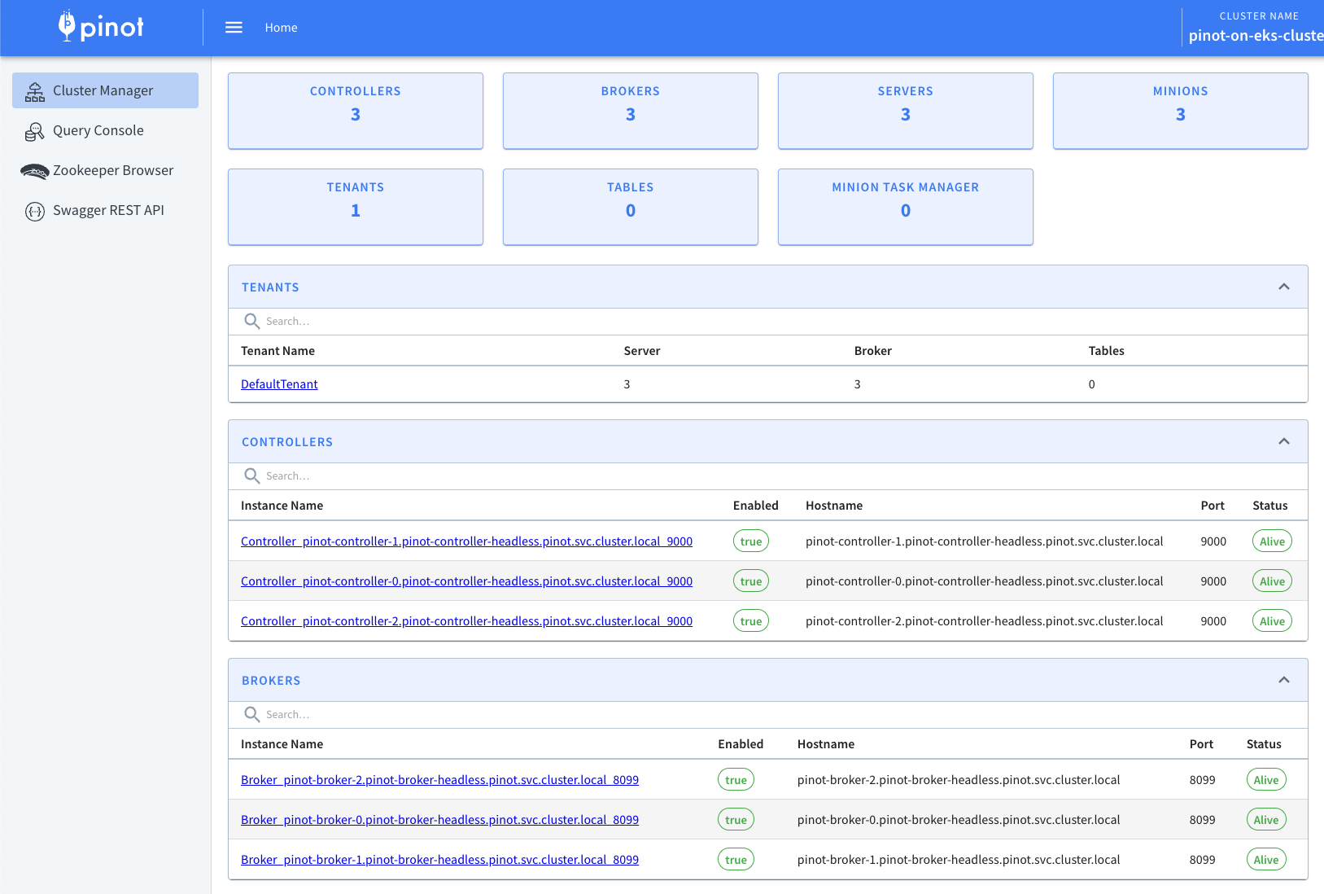Open the pinot-controller-2 instance link
Screen dimensions: 1324x894
(466, 621)
